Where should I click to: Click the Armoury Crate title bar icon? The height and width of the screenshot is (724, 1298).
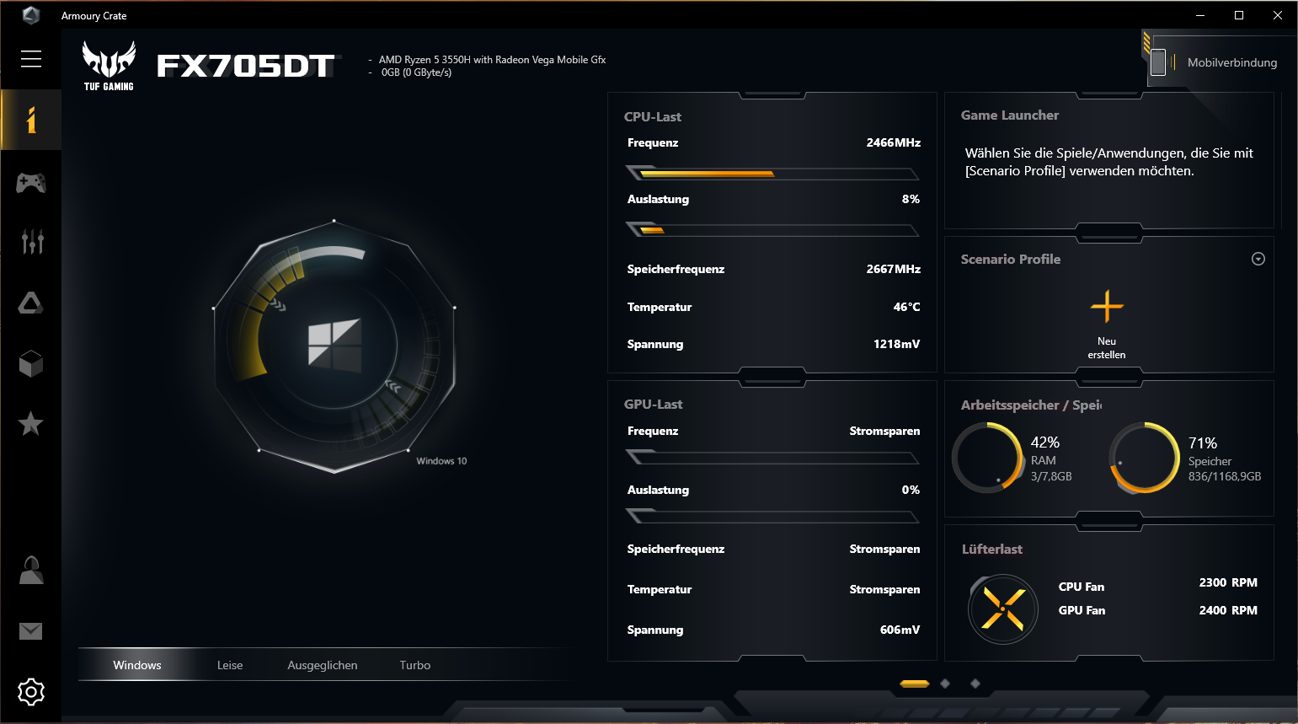pos(31,15)
